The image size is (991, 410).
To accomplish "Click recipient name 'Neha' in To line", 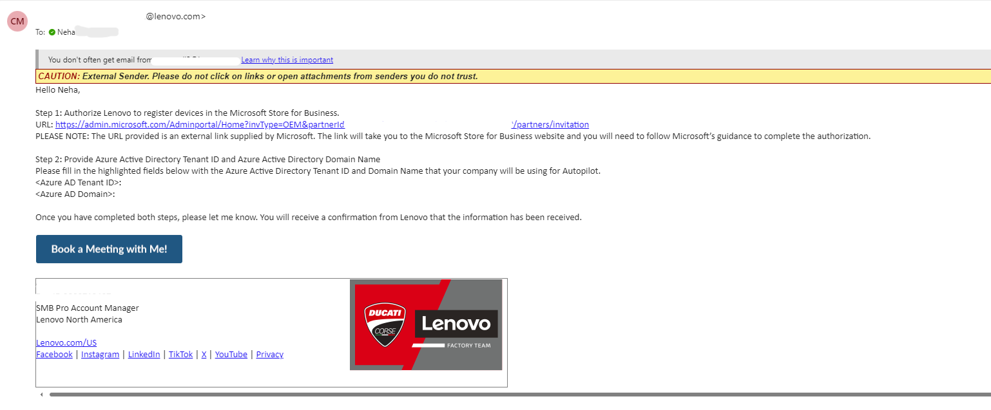I will (x=66, y=32).
